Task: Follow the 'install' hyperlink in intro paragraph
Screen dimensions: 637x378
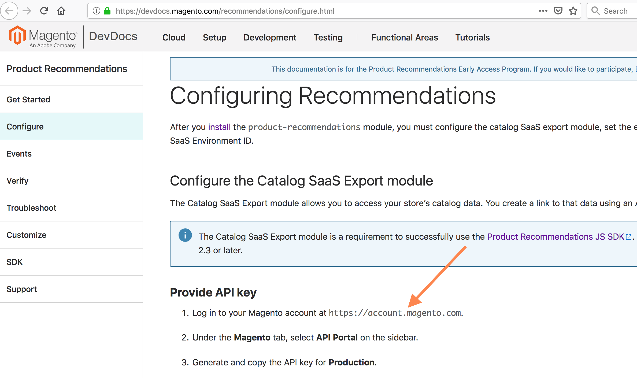Action: pos(219,127)
